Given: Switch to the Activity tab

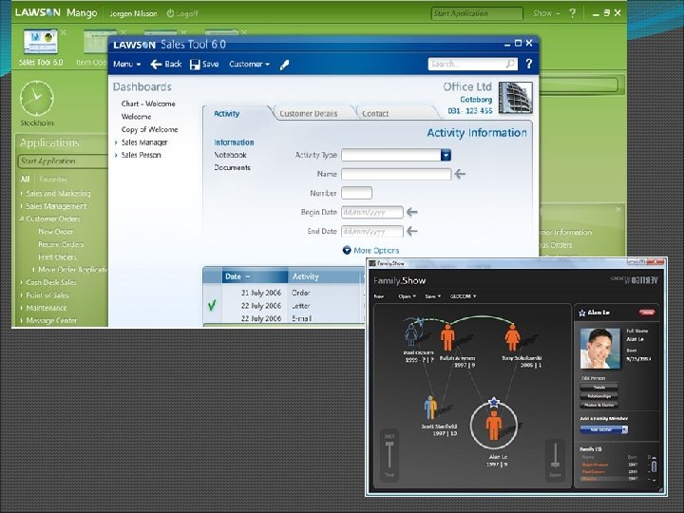Looking at the screenshot, I should [226, 113].
